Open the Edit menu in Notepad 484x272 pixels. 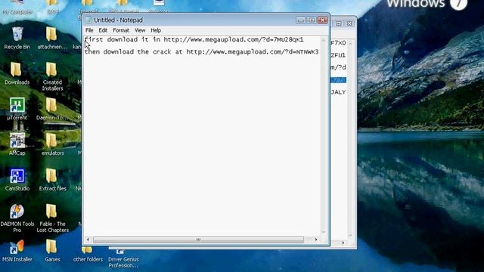tap(103, 30)
